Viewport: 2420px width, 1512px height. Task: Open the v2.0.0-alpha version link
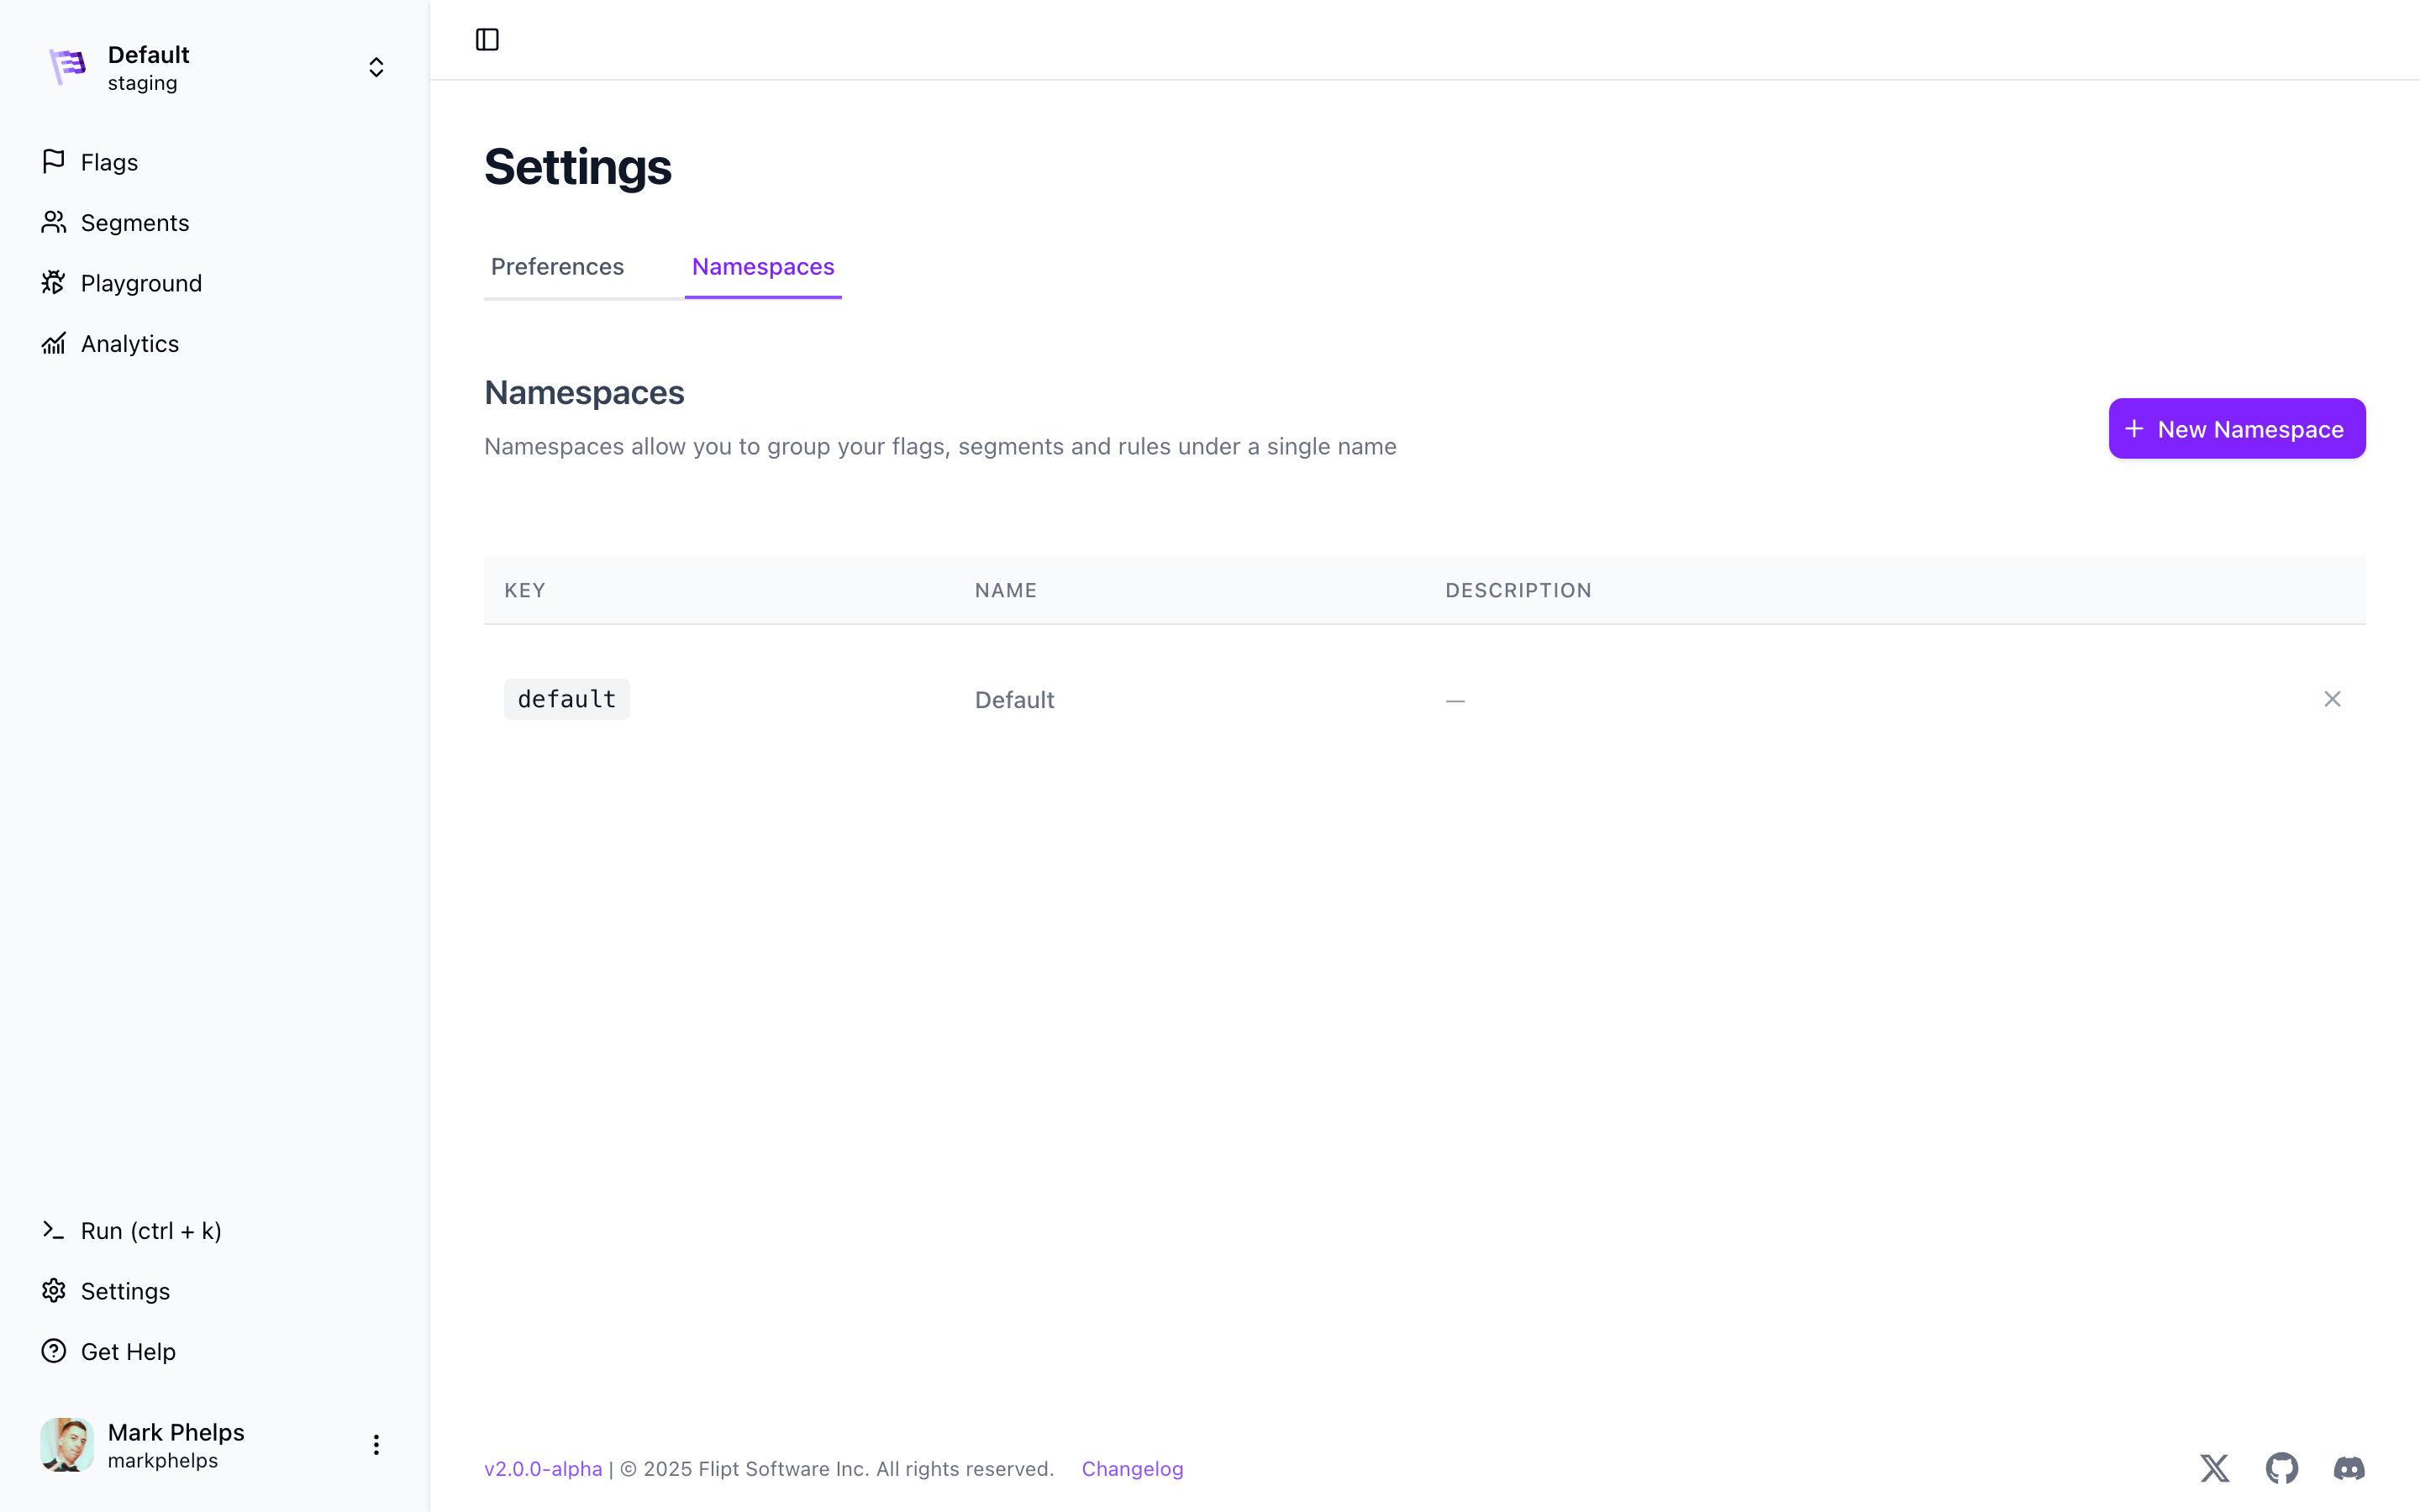[543, 1468]
